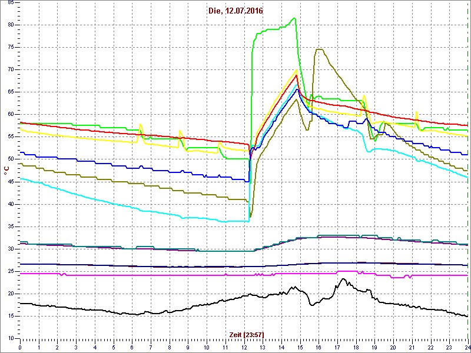
Task: Click hour 17 on the time axis
Action: tap(337, 347)
